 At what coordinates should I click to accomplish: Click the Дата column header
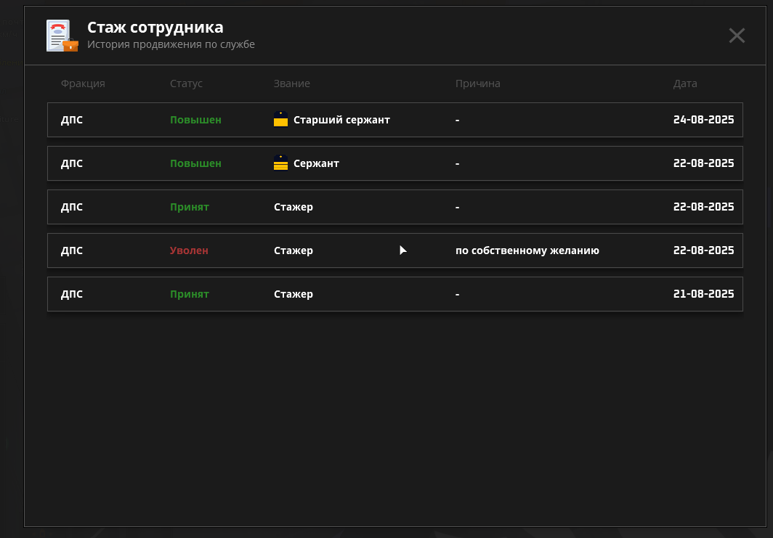pos(685,83)
